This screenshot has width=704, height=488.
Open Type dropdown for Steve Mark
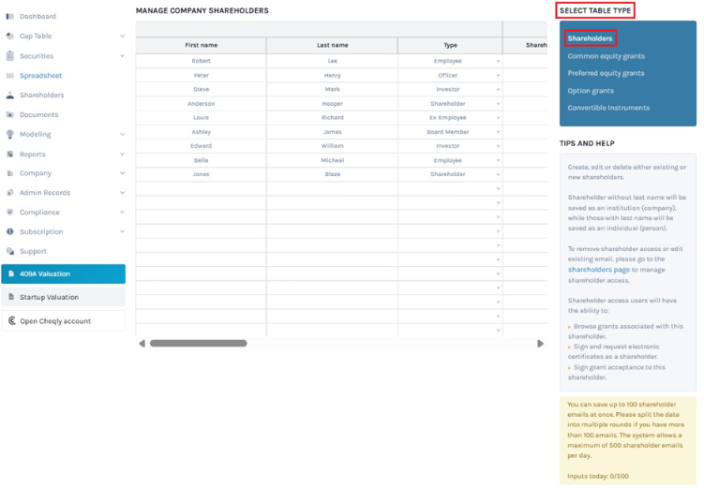[498, 90]
